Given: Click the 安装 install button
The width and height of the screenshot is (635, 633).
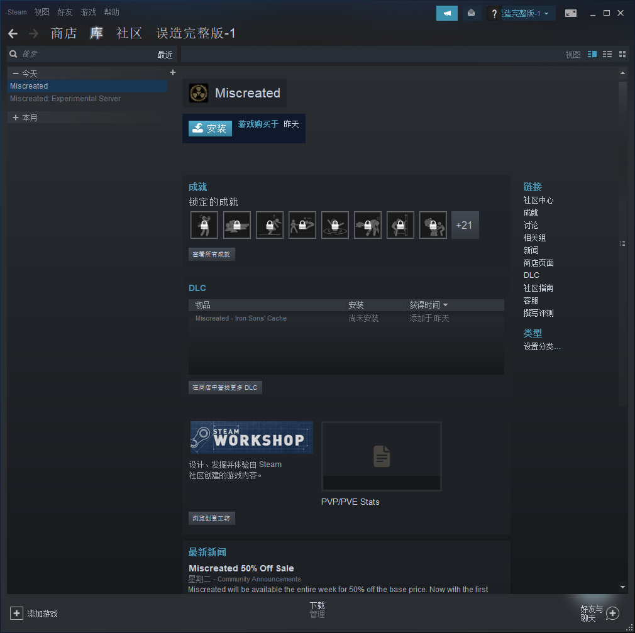Looking at the screenshot, I should click(210, 128).
